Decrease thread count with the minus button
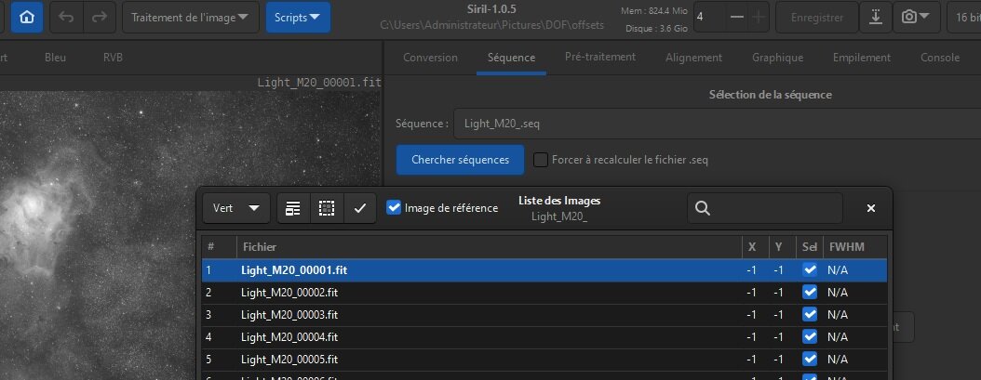 pos(737,18)
